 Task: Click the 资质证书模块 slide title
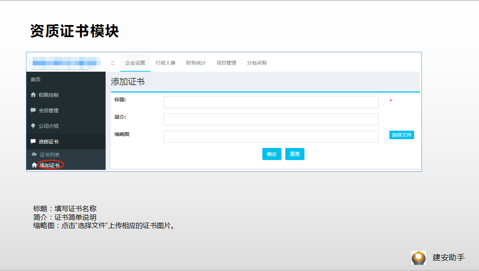(74, 31)
